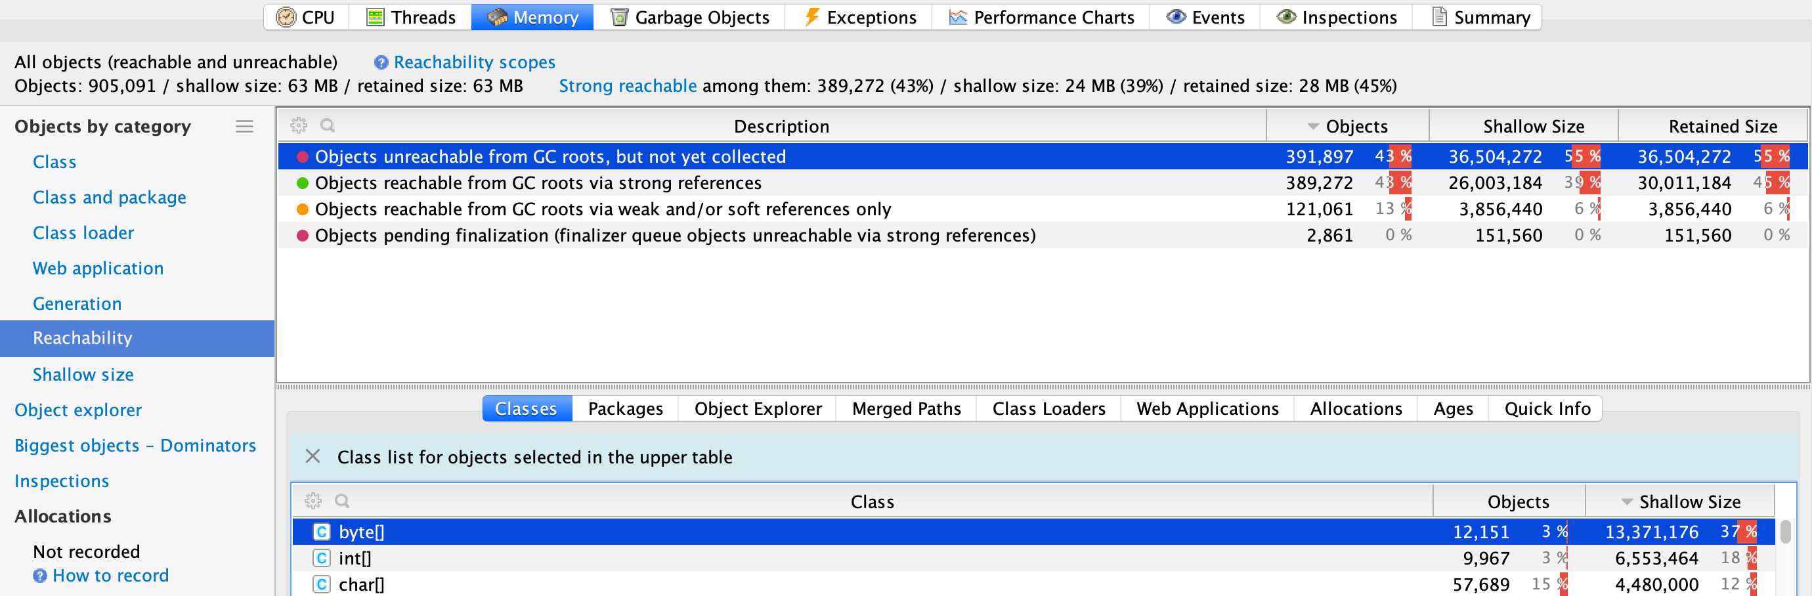Viewport: 1812px width, 596px height.
Task: Open the Objects by category hamburger menu
Action: pos(244,127)
